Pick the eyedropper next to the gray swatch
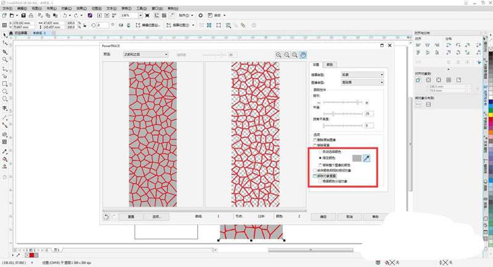The width and height of the screenshot is (493, 267). coord(366,158)
